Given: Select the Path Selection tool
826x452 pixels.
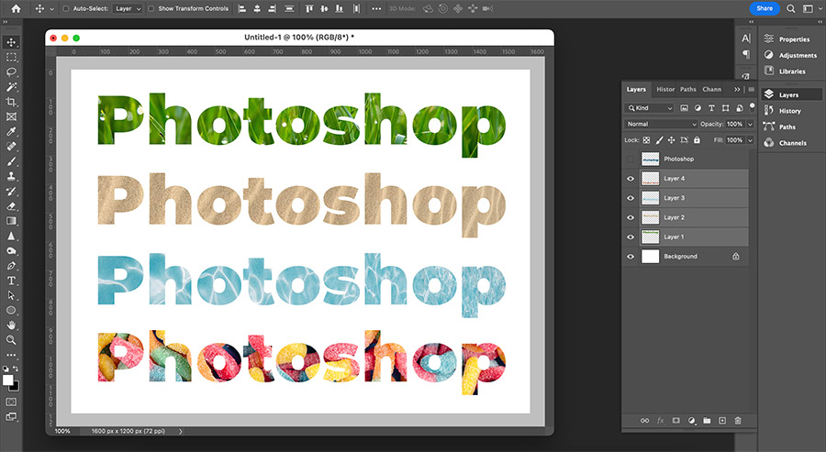Looking at the screenshot, I should 11,295.
